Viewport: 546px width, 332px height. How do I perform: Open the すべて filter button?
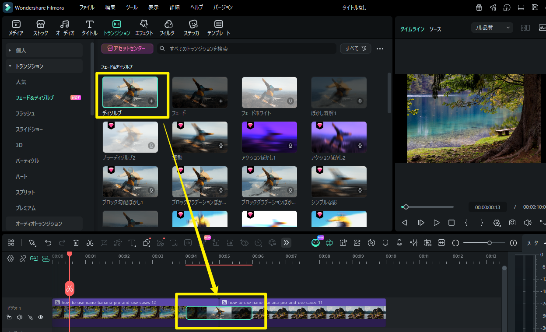tap(355, 49)
